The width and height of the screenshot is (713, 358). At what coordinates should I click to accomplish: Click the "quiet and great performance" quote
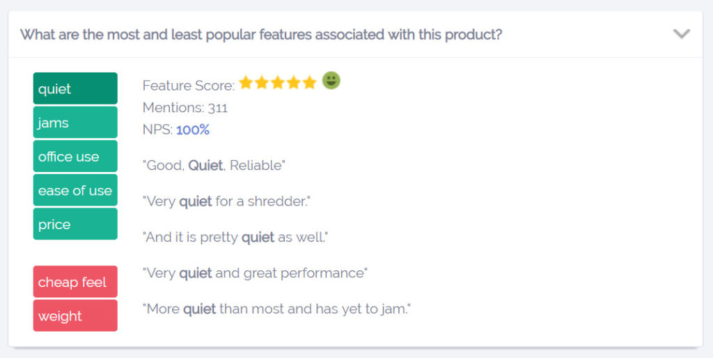tap(255, 273)
